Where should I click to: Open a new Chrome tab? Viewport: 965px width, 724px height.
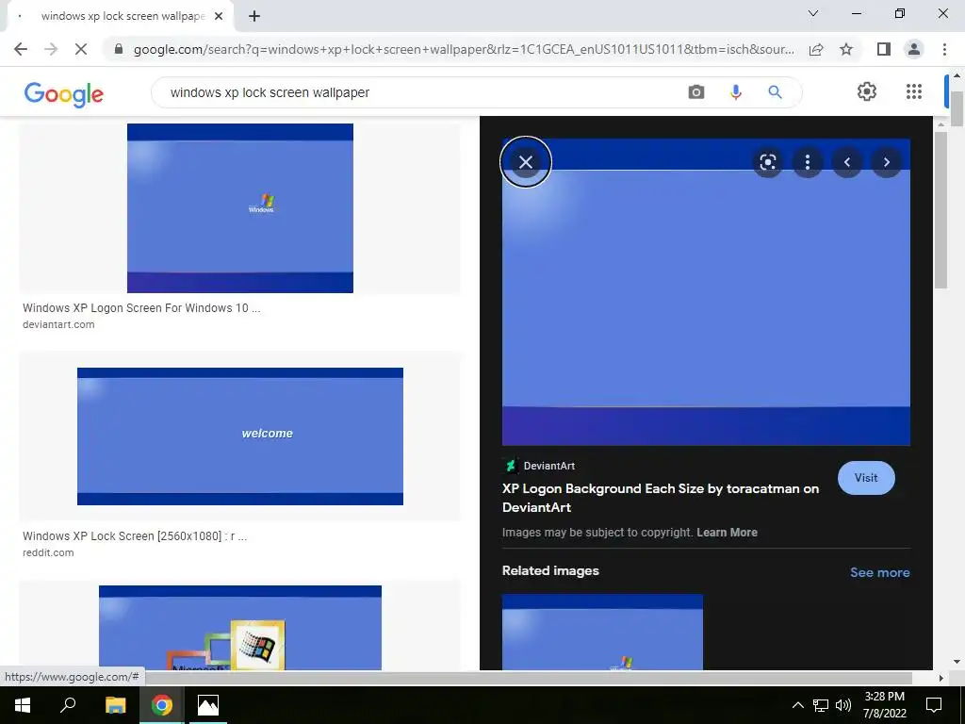(254, 16)
